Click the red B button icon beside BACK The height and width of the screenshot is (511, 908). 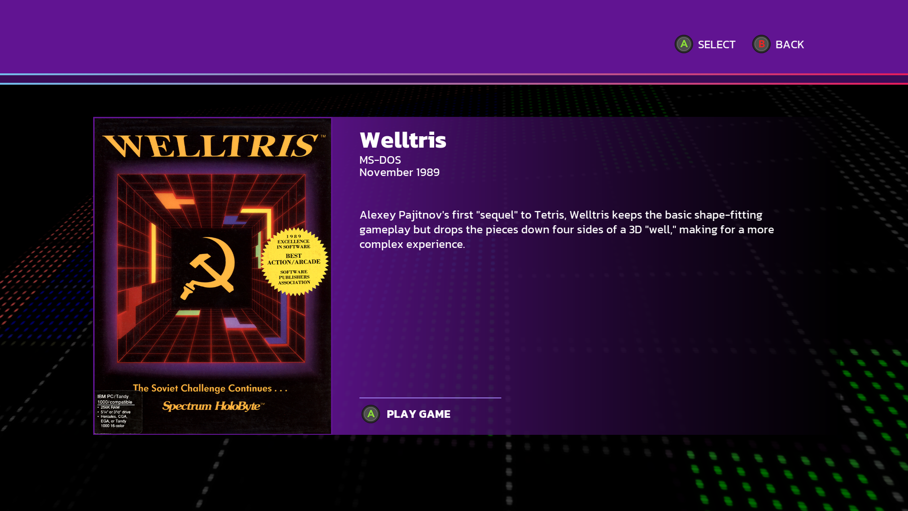761,44
